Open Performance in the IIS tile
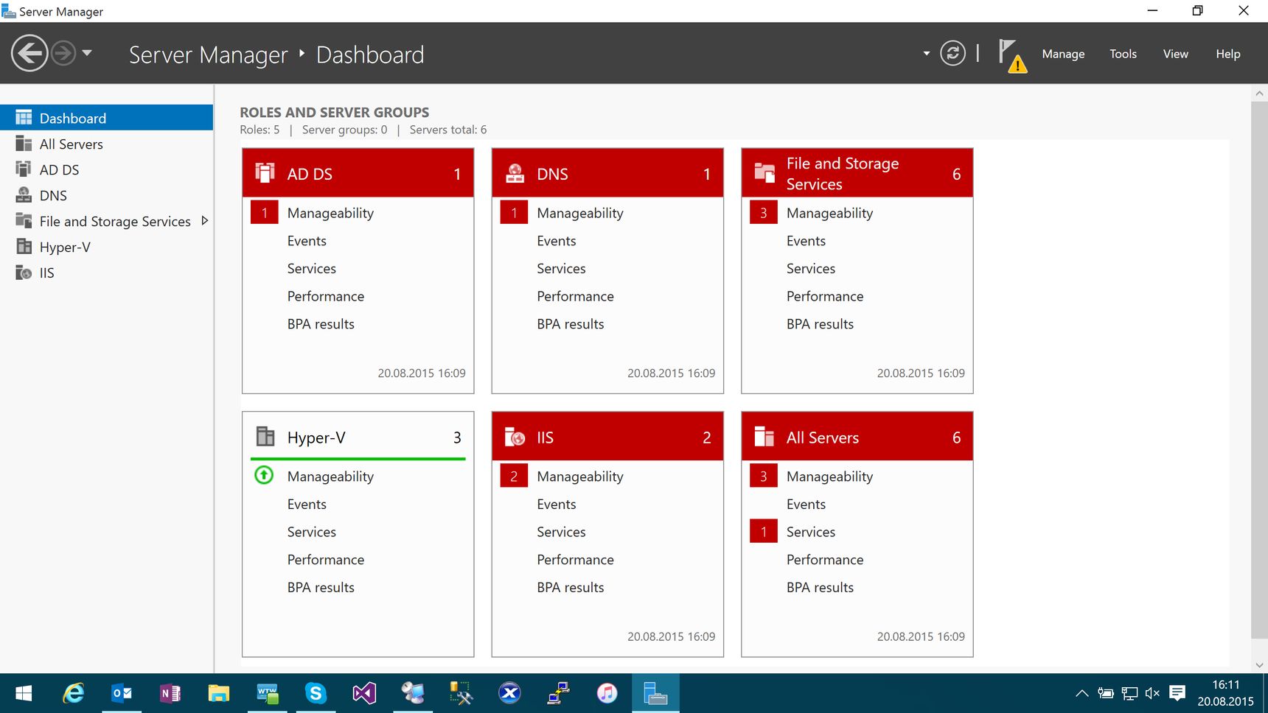 (575, 560)
